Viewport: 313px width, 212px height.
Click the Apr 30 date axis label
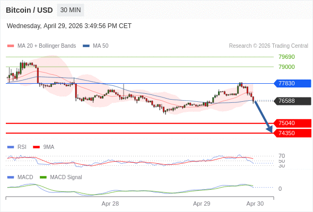(x=255, y=204)
